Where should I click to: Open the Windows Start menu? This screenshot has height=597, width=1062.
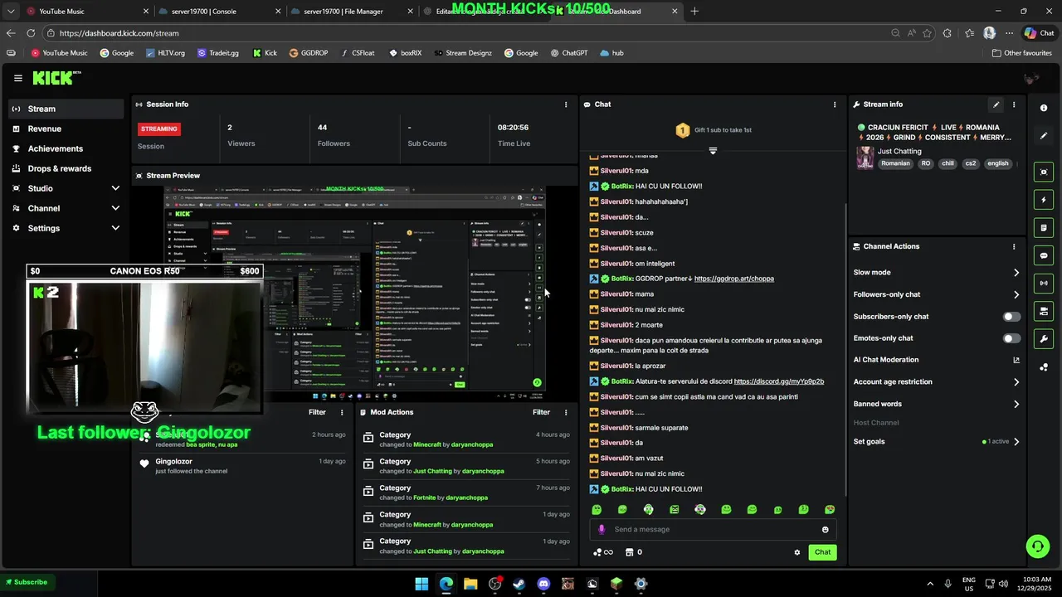pos(421,584)
